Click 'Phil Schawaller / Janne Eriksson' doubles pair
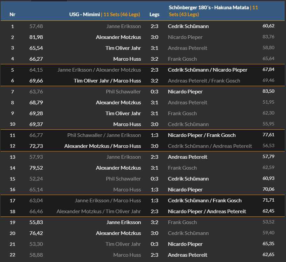Viewport: 286px width, 262px height. tap(104, 135)
